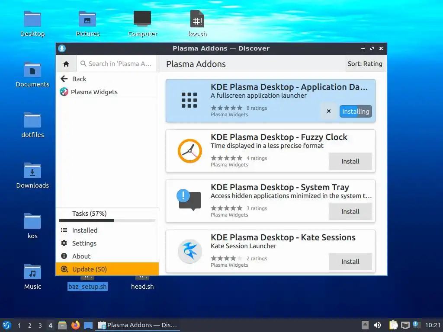Select the head.sh file label
Image resolution: width=443 pixels, height=332 pixels.
[x=142, y=287]
